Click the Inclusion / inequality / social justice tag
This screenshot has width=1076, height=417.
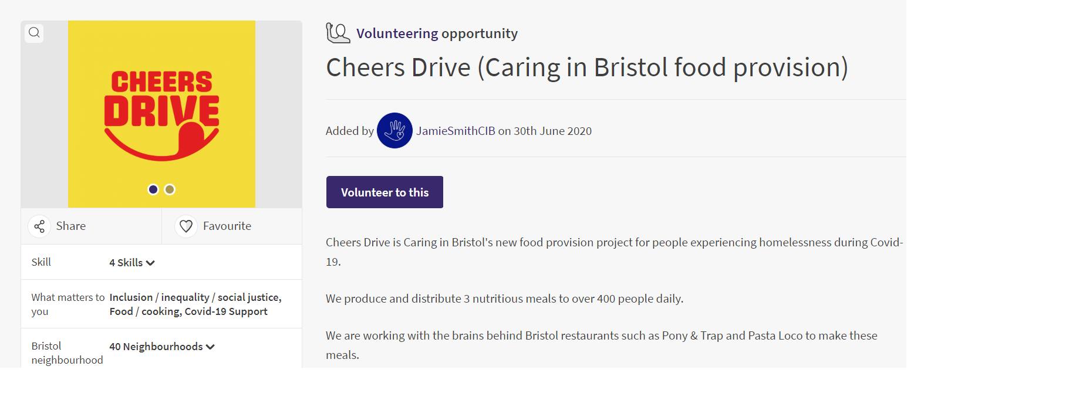point(195,297)
